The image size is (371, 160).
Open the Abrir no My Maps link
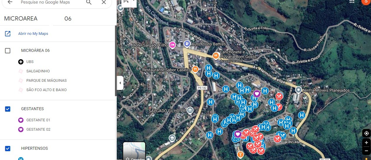pos(33,34)
